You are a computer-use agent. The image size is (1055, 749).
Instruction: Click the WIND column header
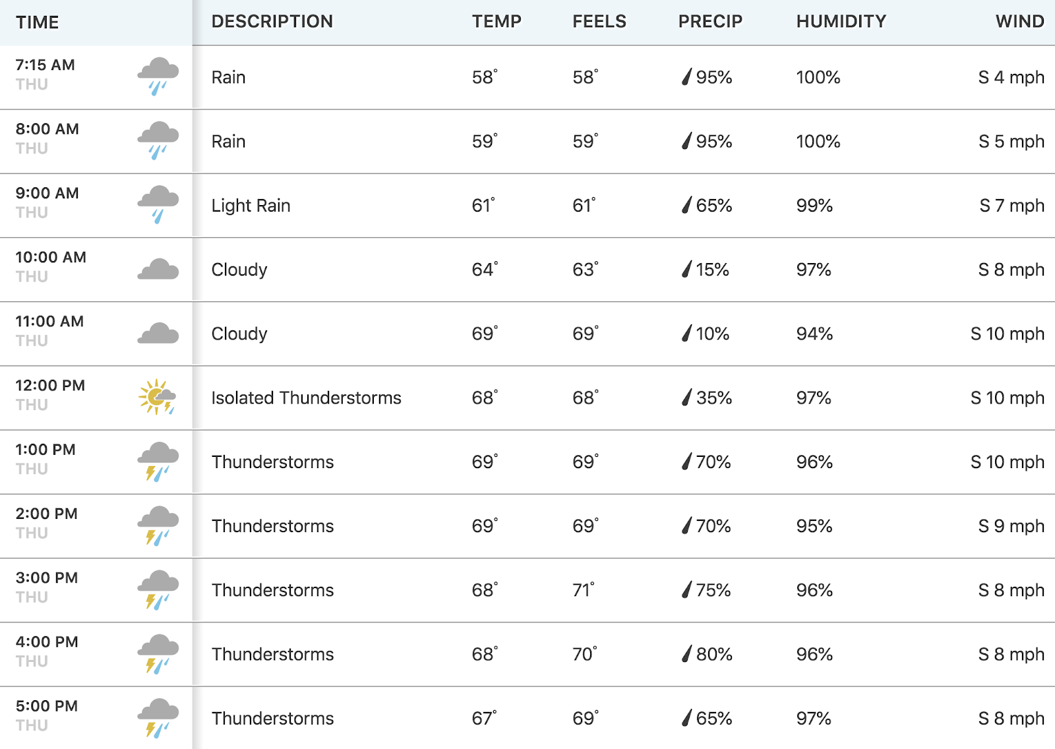(x=1019, y=22)
